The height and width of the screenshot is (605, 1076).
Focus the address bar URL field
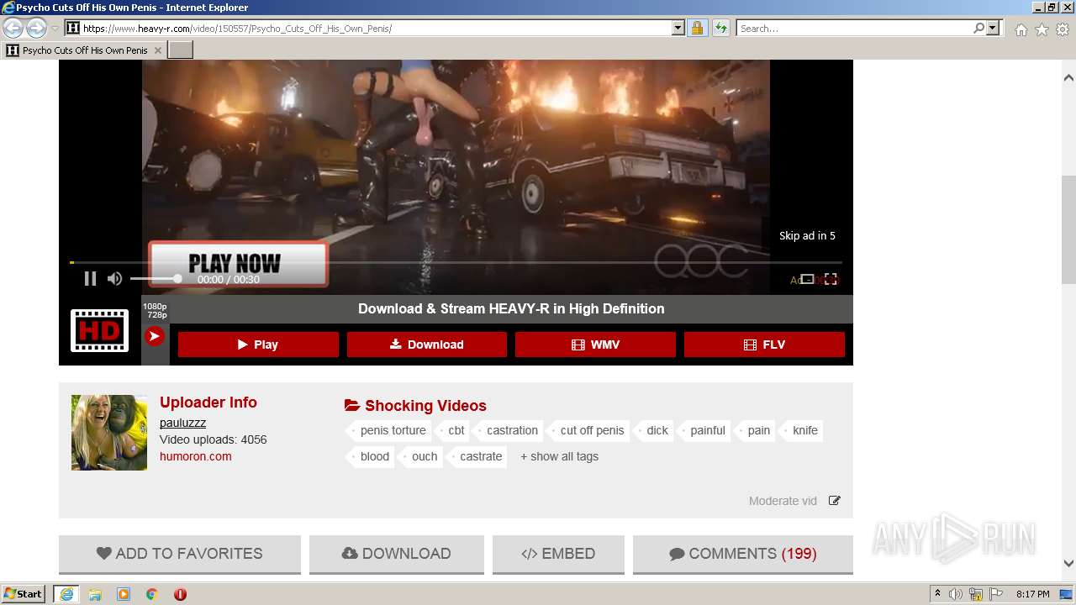coord(376,29)
